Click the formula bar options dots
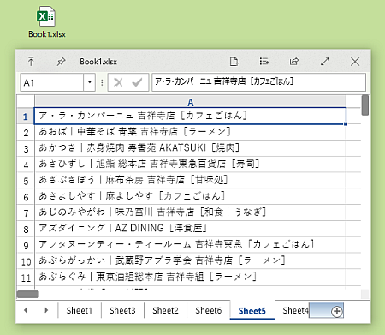The height and width of the screenshot is (335, 385). (102, 82)
